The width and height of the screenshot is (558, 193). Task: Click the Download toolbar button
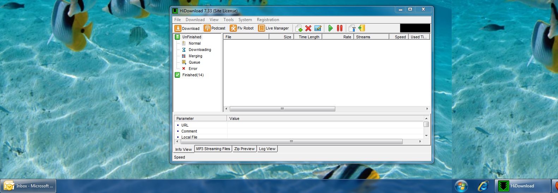(187, 28)
